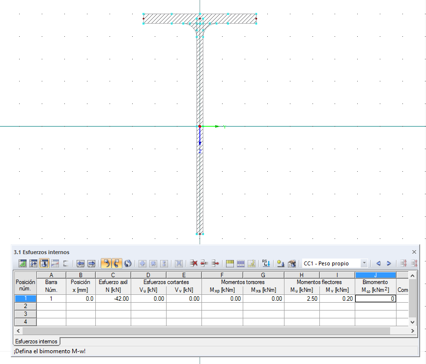Click the gray bracket icon in toolbar
Viewport: 426px width, 364px height.
[x=65, y=263]
